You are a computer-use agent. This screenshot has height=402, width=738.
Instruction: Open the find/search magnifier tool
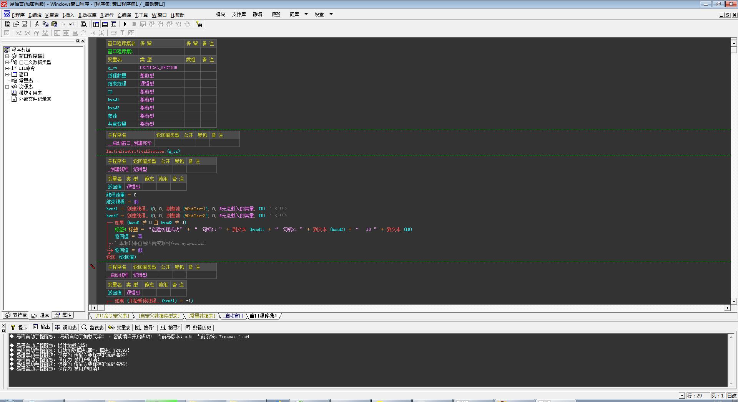83,24
